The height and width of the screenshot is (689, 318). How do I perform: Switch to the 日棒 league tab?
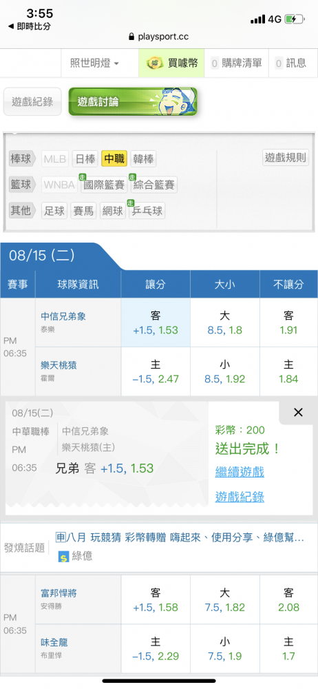(85, 158)
